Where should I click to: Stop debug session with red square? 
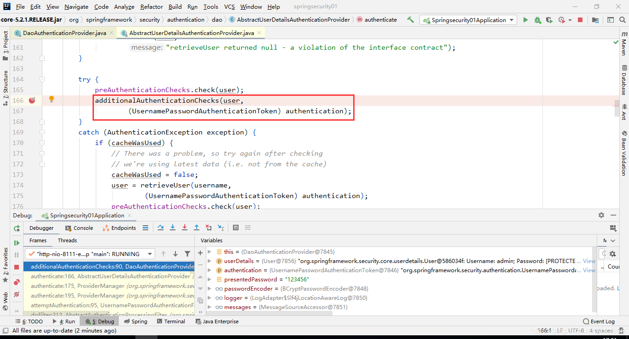click(x=17, y=267)
